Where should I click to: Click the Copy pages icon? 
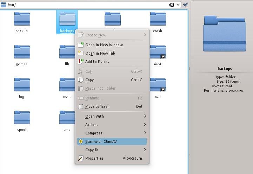tap(81, 80)
